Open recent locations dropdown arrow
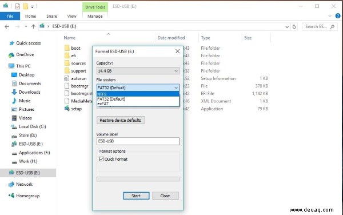 click(x=26, y=27)
